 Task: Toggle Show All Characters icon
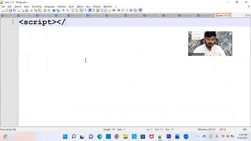[x=85, y=11]
